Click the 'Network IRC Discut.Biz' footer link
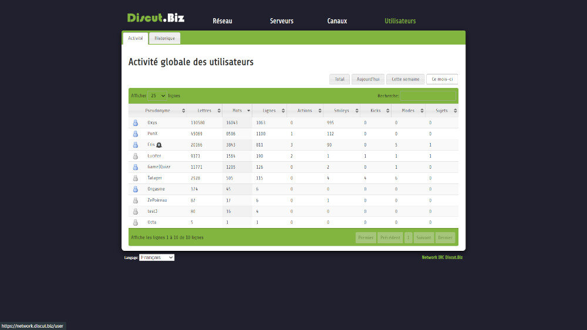Image resolution: width=587 pixels, height=330 pixels. (442, 257)
